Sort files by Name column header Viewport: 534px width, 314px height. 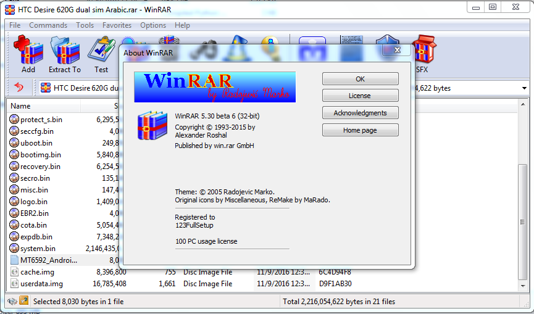(x=44, y=106)
